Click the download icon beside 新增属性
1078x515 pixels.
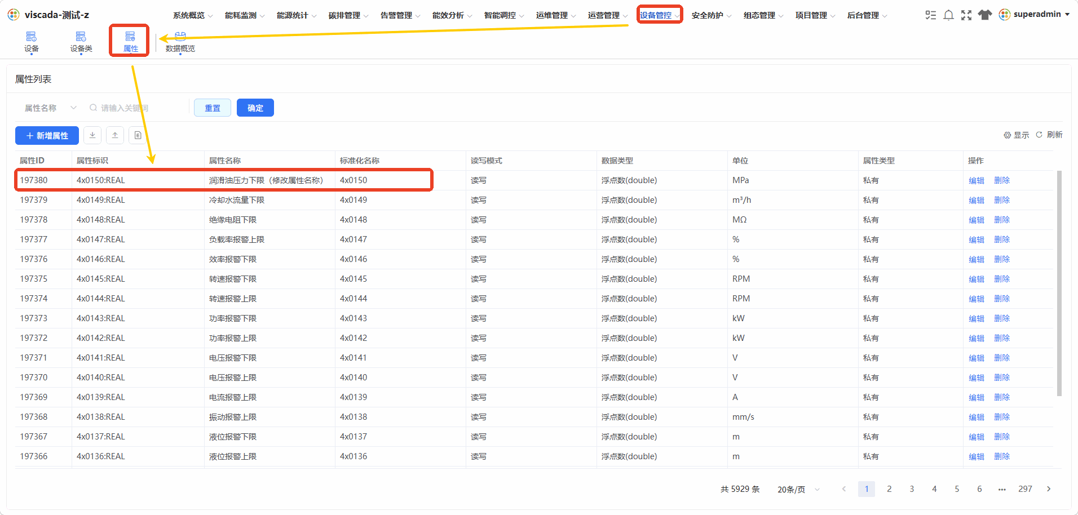tap(92, 135)
